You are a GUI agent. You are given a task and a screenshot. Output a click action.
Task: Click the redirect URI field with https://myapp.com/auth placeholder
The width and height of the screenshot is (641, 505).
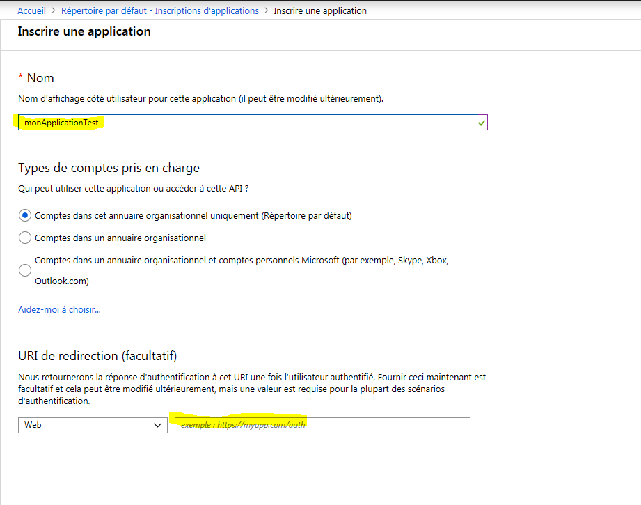(322, 425)
